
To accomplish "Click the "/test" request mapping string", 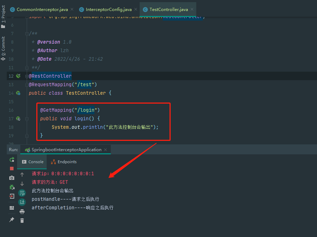I will pos(84,84).
